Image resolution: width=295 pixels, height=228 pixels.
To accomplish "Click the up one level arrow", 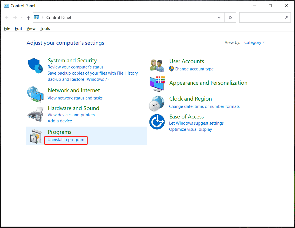I will click(x=29, y=18).
